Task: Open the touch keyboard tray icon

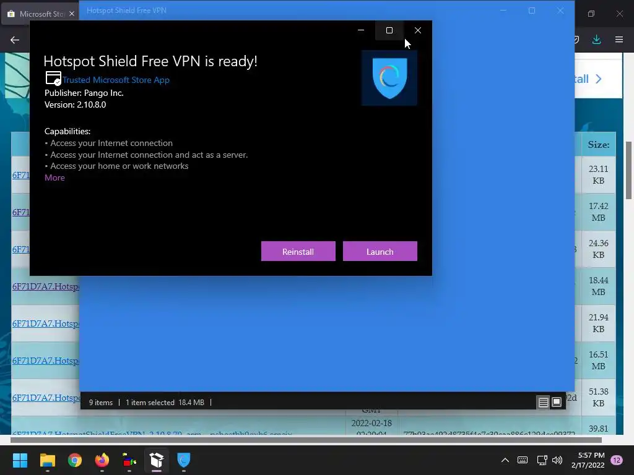Action: click(x=523, y=460)
